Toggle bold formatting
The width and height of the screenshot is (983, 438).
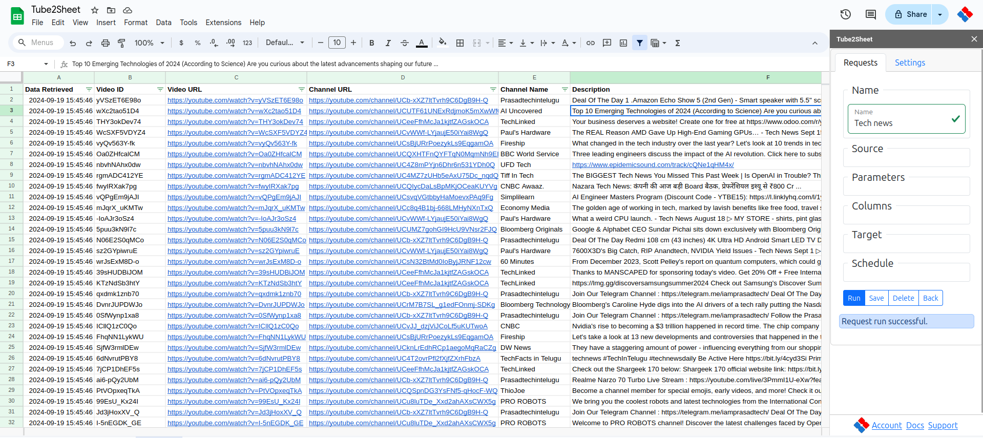(372, 43)
